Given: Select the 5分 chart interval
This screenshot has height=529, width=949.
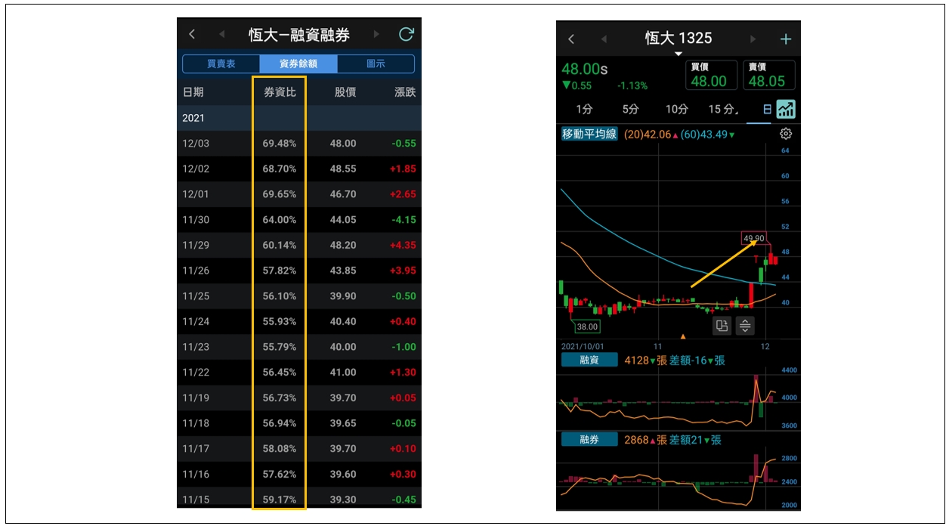Looking at the screenshot, I should click(630, 110).
